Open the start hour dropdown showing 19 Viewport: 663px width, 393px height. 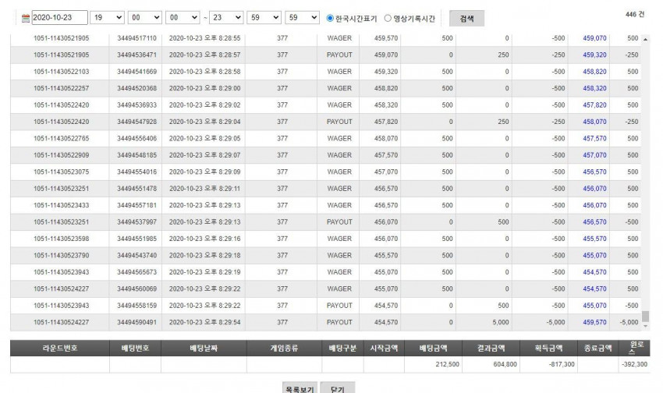tap(107, 18)
